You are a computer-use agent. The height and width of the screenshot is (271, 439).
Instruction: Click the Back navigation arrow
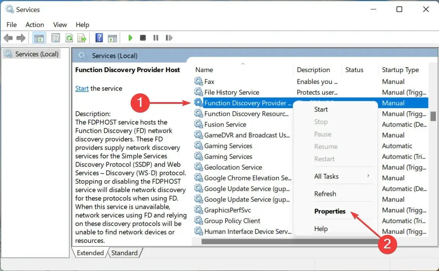(x=8, y=38)
